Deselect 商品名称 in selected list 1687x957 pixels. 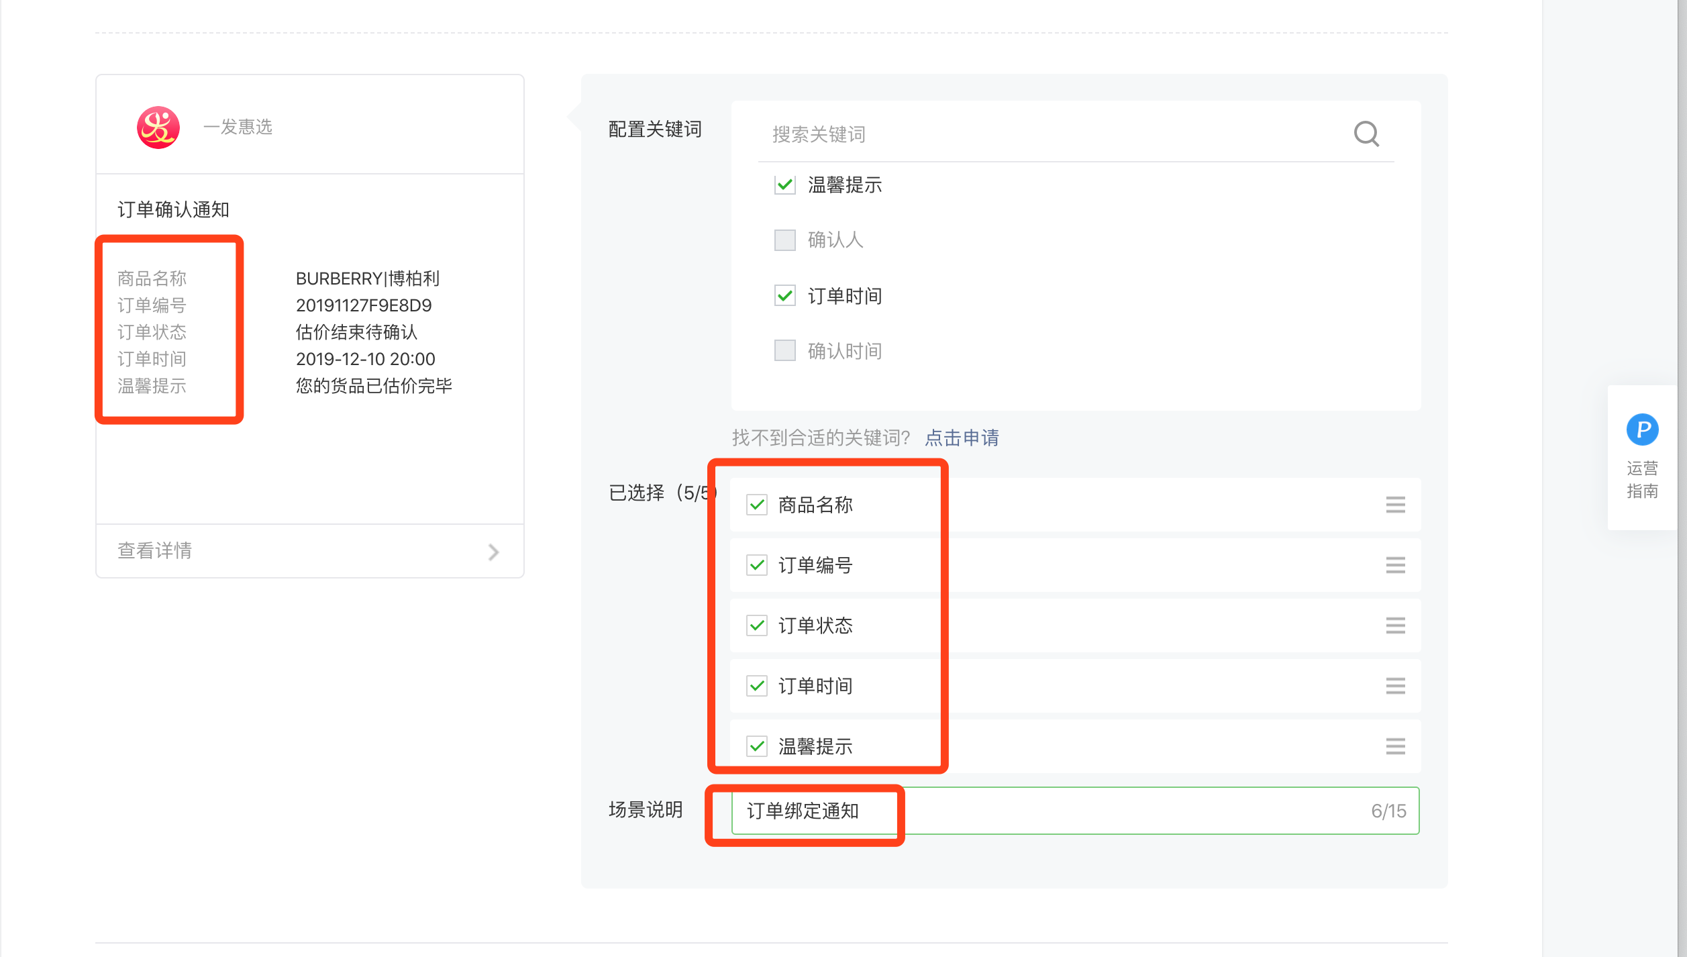pos(757,505)
